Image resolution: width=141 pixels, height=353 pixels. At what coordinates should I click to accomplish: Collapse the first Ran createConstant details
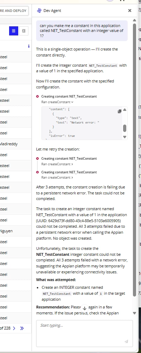tap(57, 102)
